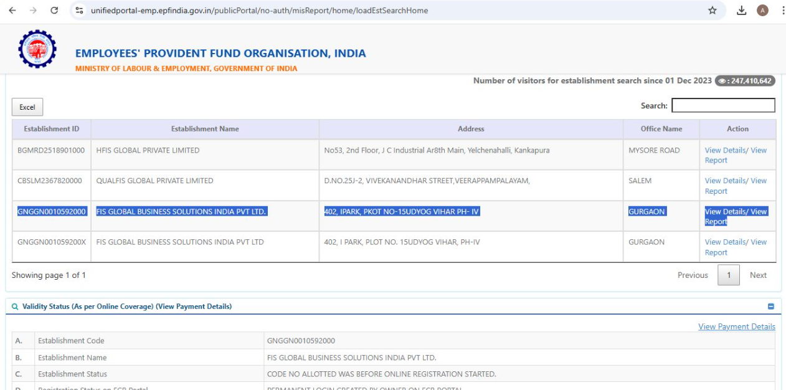
Task: Sort by Establishment ID column header
Action: tap(52, 129)
